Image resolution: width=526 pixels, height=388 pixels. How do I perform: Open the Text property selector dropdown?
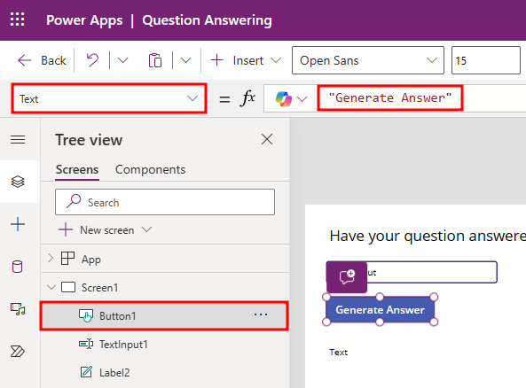[x=109, y=99]
